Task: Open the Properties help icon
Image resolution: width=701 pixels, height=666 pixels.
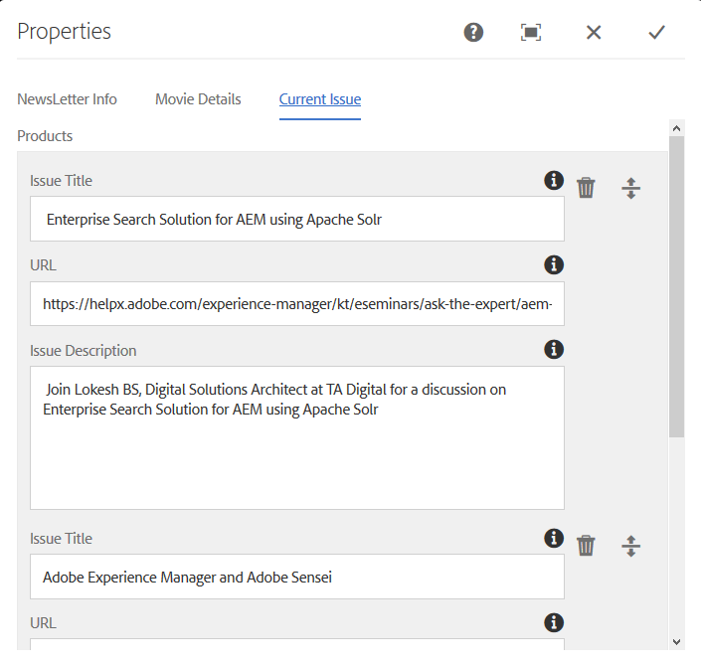Action: pyautogui.click(x=473, y=32)
